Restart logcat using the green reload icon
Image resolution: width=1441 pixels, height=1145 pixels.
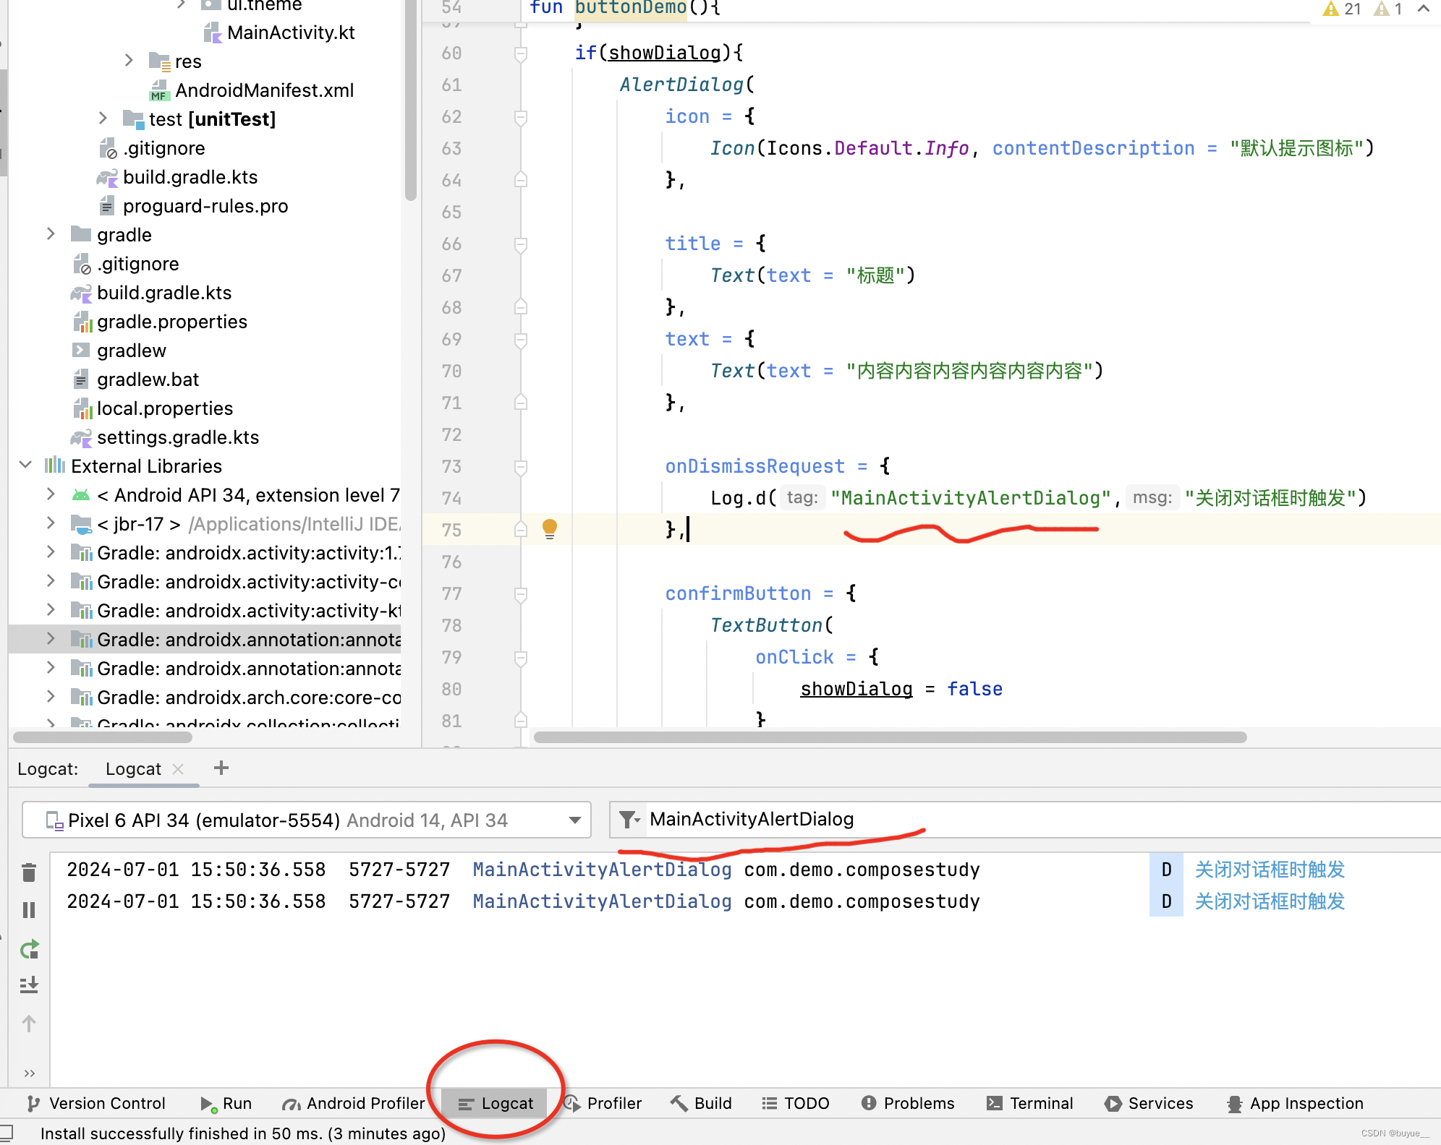29,949
